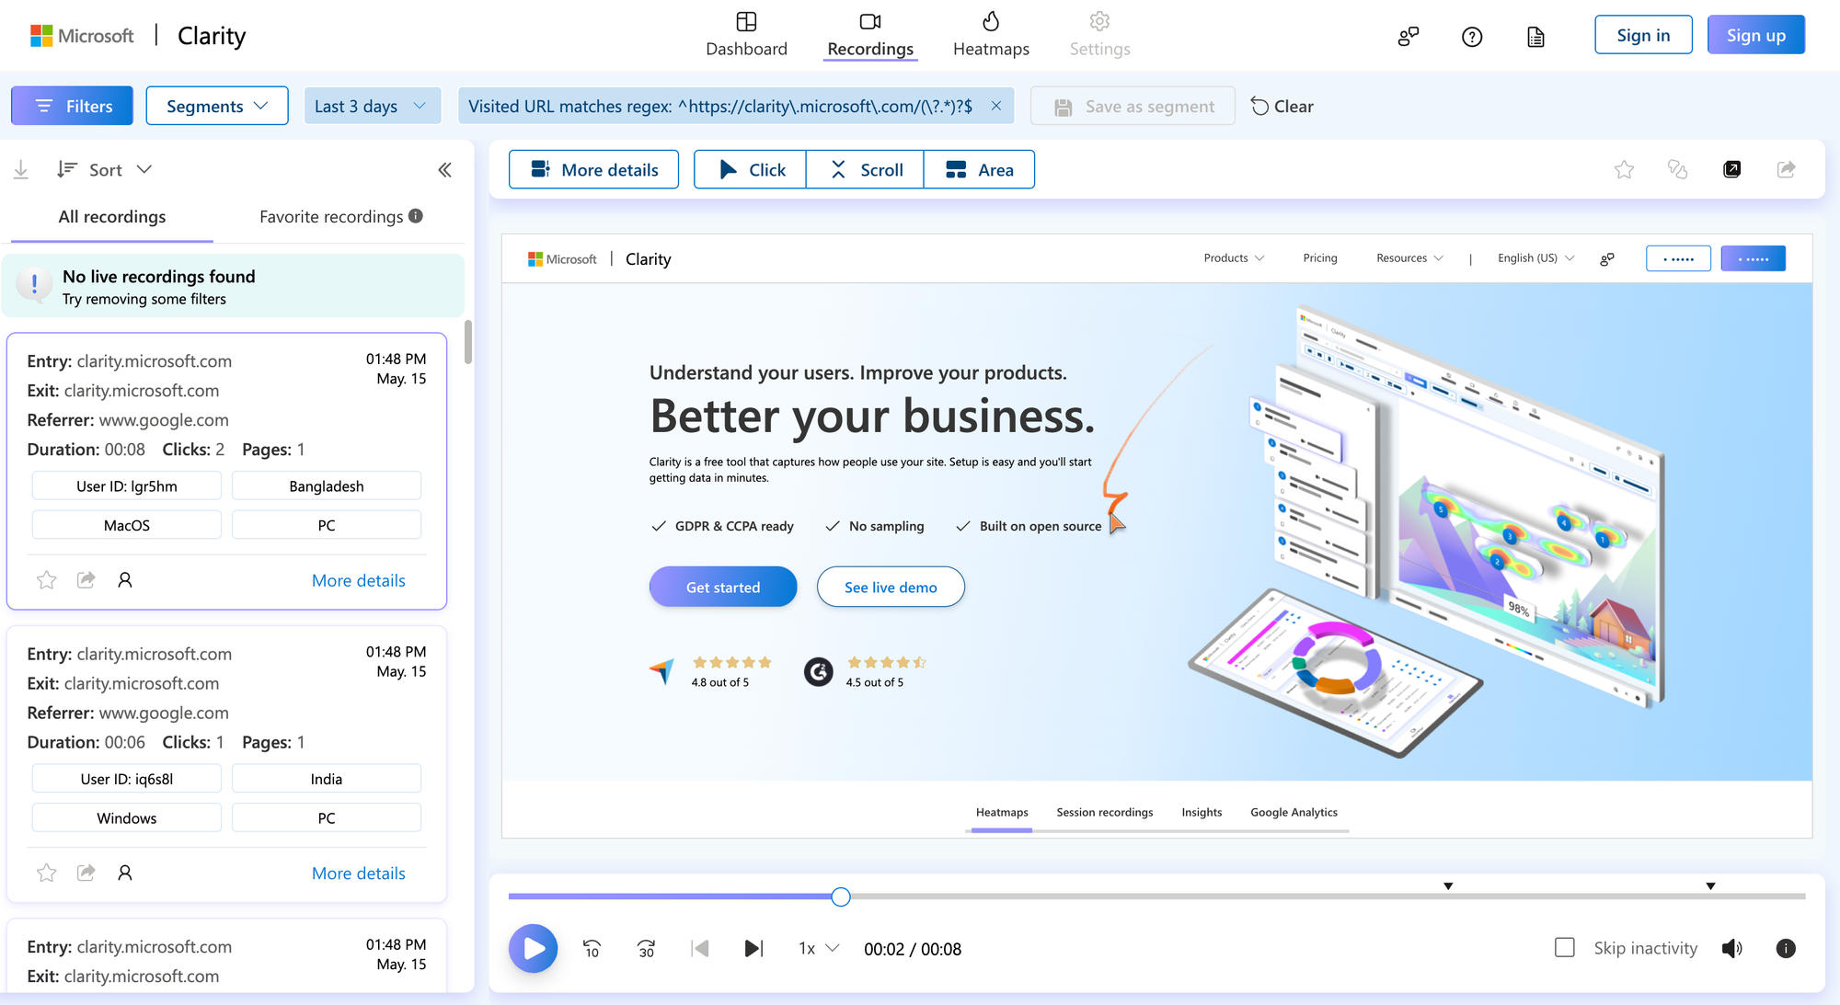Viewport: 1840px width, 1005px height.
Task: Mute the recording volume
Action: click(x=1731, y=948)
